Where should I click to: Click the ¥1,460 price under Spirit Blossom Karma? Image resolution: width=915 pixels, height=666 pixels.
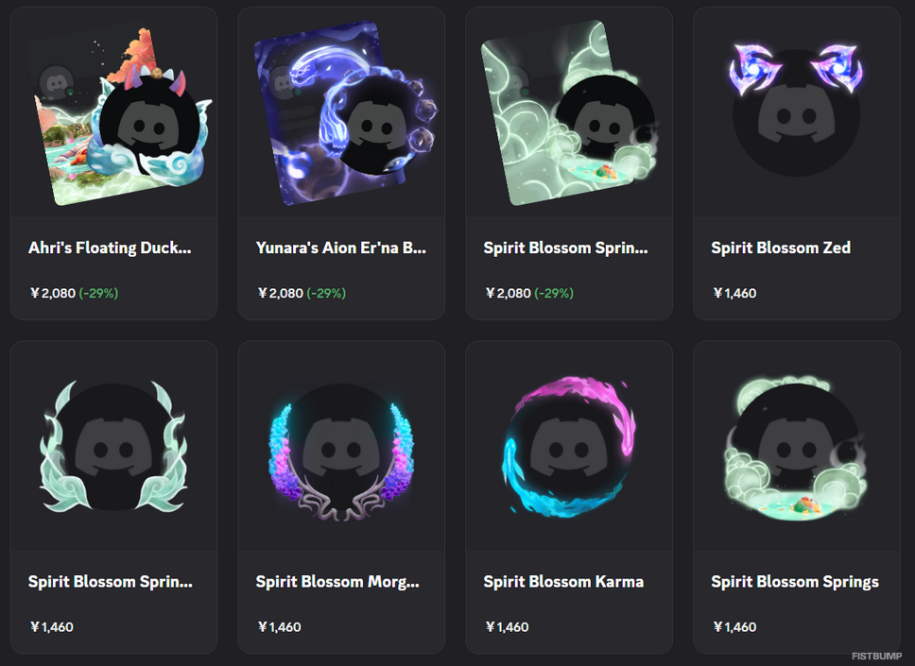[x=507, y=627]
